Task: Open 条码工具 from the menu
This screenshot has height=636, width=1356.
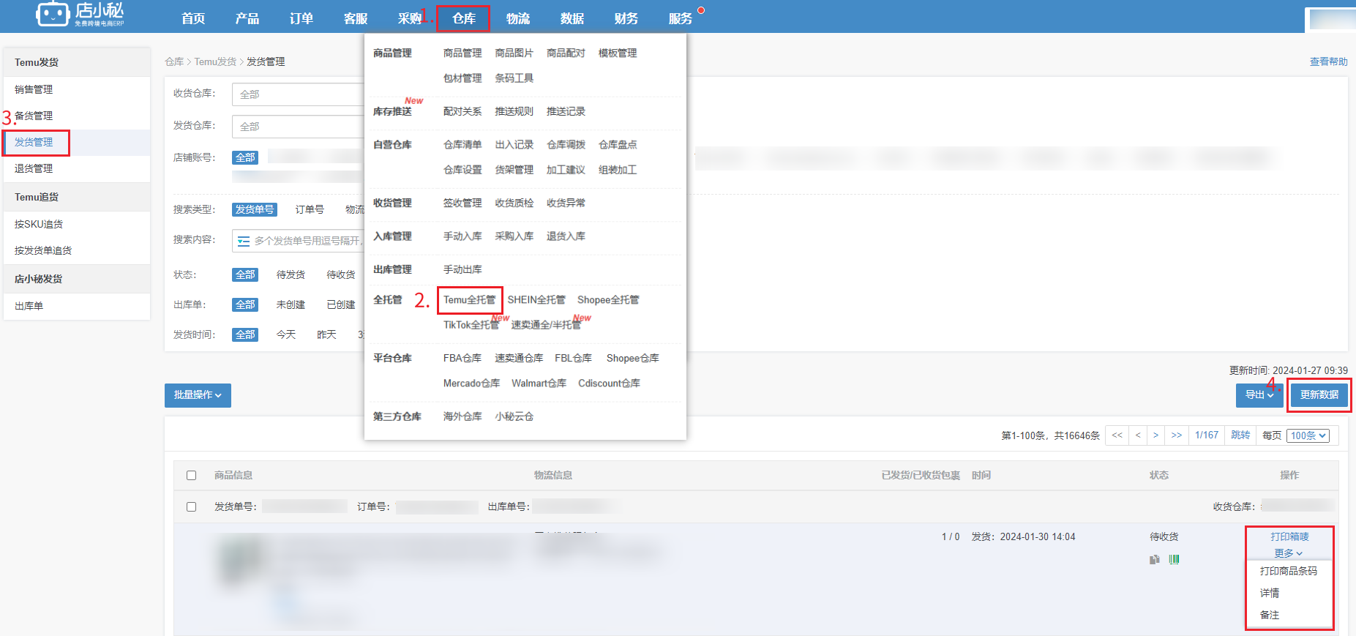Action: click(x=514, y=78)
